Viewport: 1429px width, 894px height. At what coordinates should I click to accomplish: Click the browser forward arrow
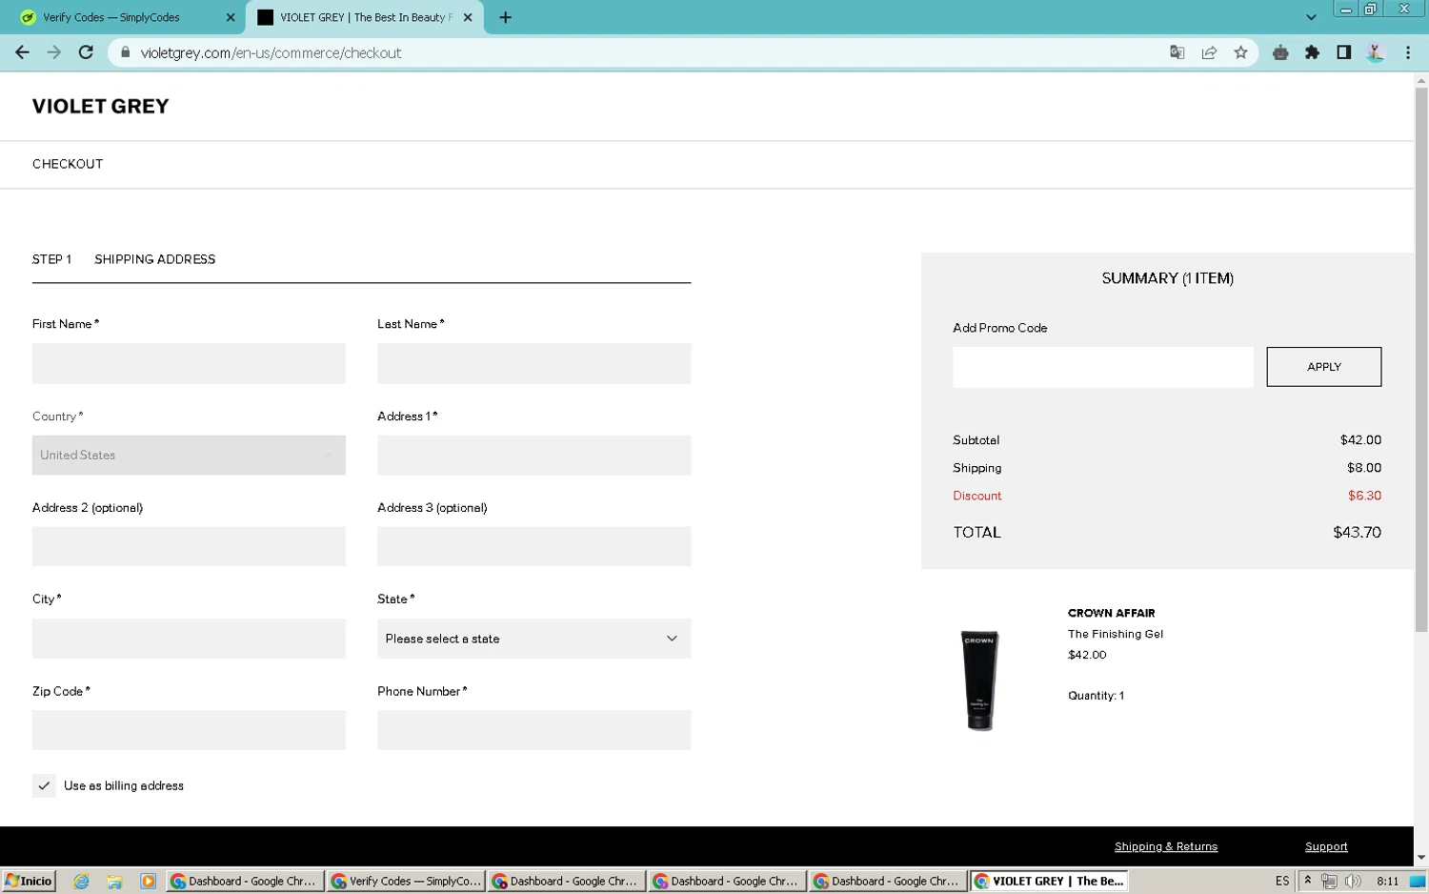click(54, 52)
